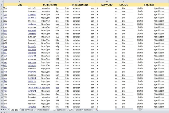Select the targeted link cell in row 29
This screenshot has width=169, height=113.
tap(80, 94)
